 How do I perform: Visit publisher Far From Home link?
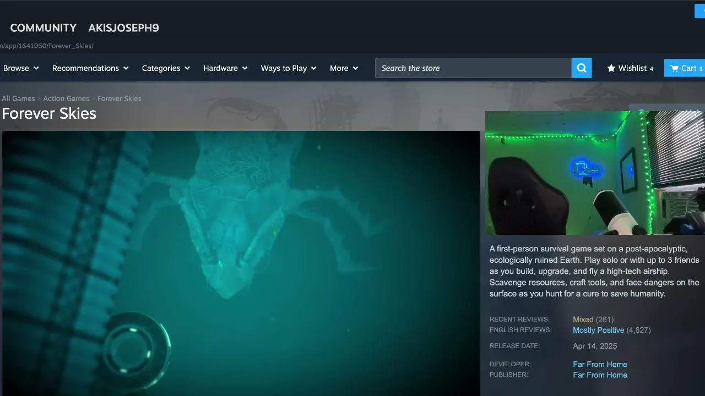[x=600, y=375]
